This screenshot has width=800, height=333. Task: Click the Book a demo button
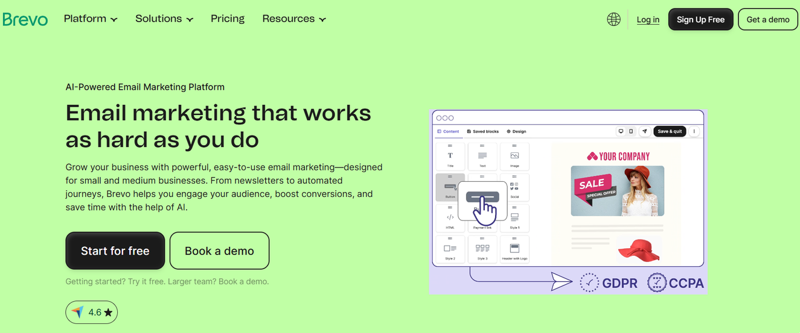pyautogui.click(x=219, y=251)
